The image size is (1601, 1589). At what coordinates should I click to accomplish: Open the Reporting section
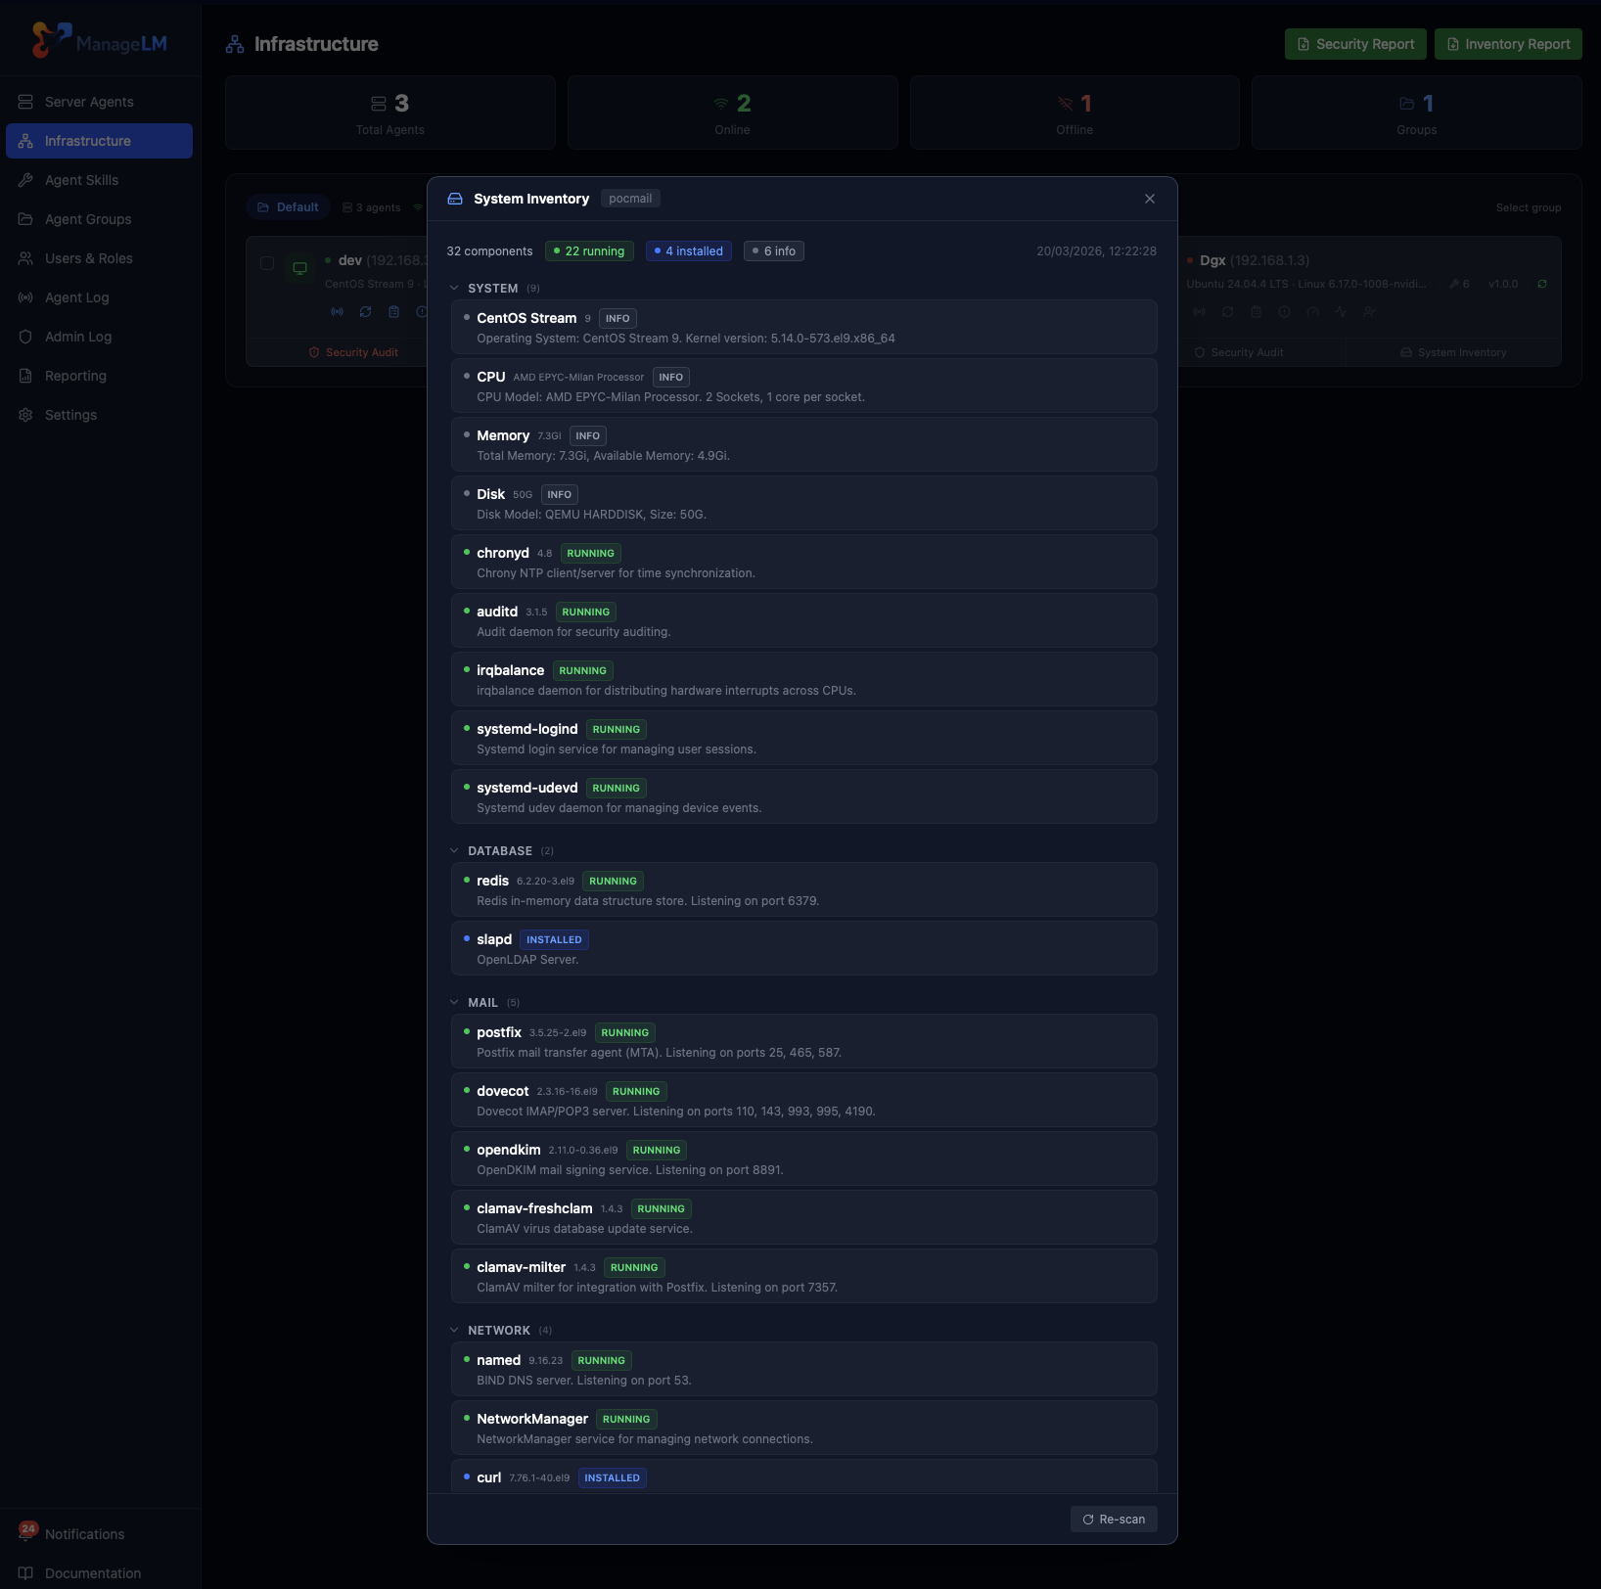75,375
